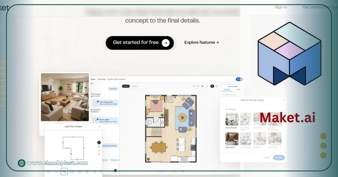Click the crosshair center icon beside shape canvas
This screenshot has width=338, height=177.
(99, 147)
